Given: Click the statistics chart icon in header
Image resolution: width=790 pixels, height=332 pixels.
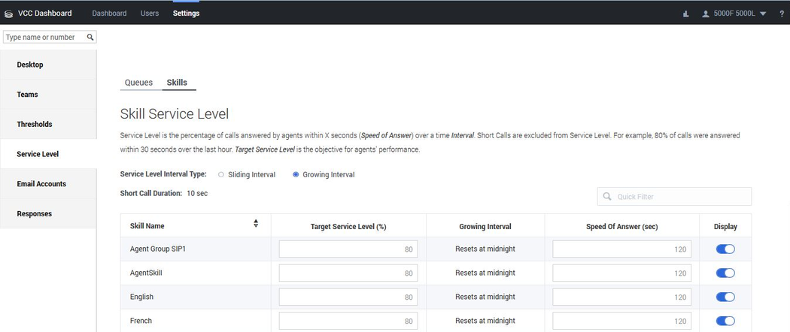Looking at the screenshot, I should click(685, 14).
